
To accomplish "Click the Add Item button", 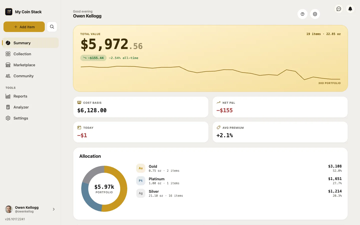I will pyautogui.click(x=24, y=27).
